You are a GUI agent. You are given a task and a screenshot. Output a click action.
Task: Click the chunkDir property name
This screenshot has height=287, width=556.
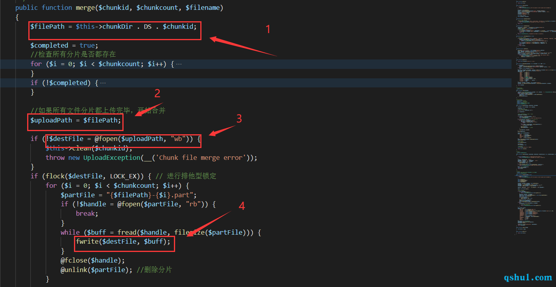point(118,26)
